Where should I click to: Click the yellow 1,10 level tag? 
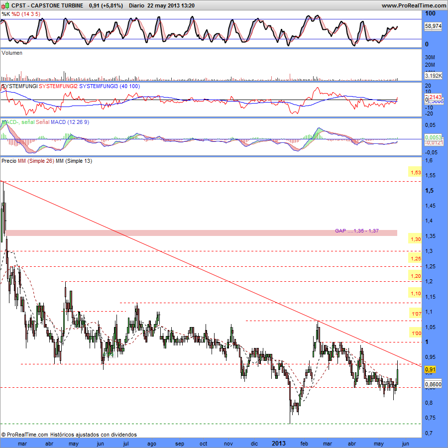pyautogui.click(x=415, y=293)
